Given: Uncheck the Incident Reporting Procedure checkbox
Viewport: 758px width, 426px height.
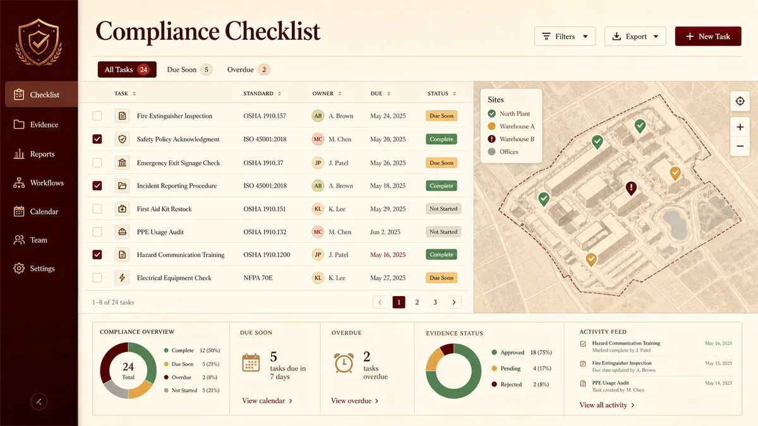Looking at the screenshot, I should click(x=97, y=186).
